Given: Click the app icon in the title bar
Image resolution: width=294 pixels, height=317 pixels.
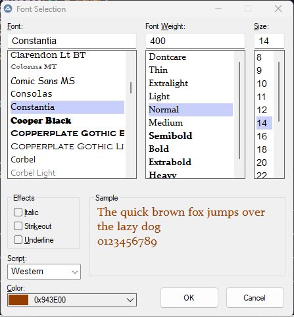Looking at the screenshot, I should click(x=8, y=9).
